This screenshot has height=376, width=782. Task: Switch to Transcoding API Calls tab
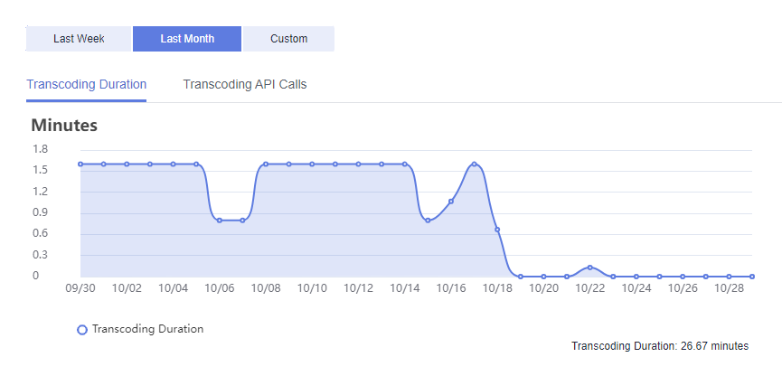[x=245, y=84]
